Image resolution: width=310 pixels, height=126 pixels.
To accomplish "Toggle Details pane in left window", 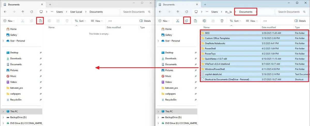I will click(145, 21).
